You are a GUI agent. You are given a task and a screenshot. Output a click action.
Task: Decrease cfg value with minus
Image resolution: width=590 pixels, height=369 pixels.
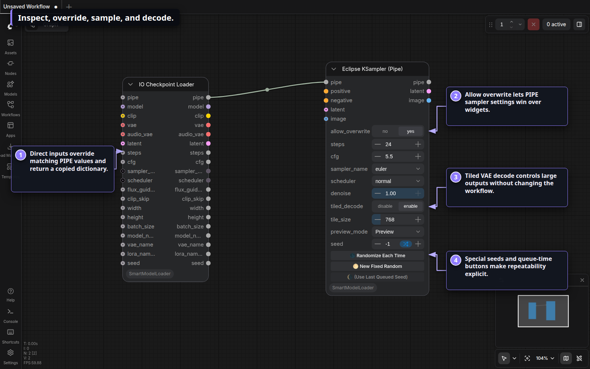378,156
